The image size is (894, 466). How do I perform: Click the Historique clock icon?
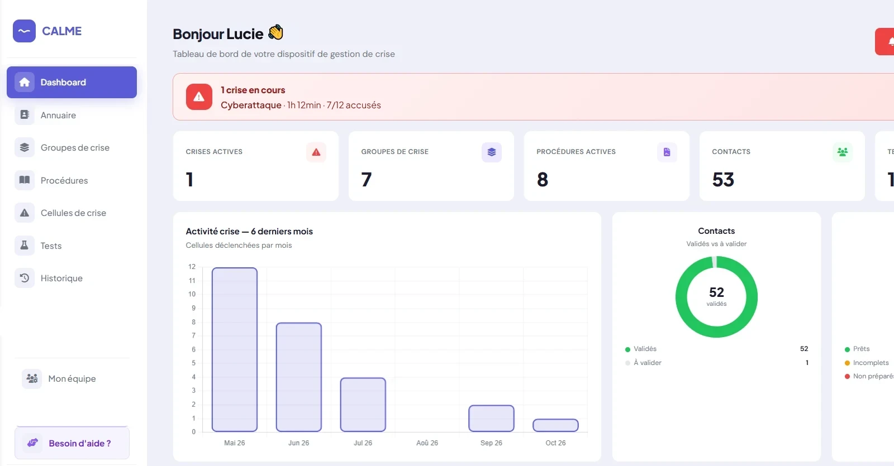pyautogui.click(x=25, y=278)
